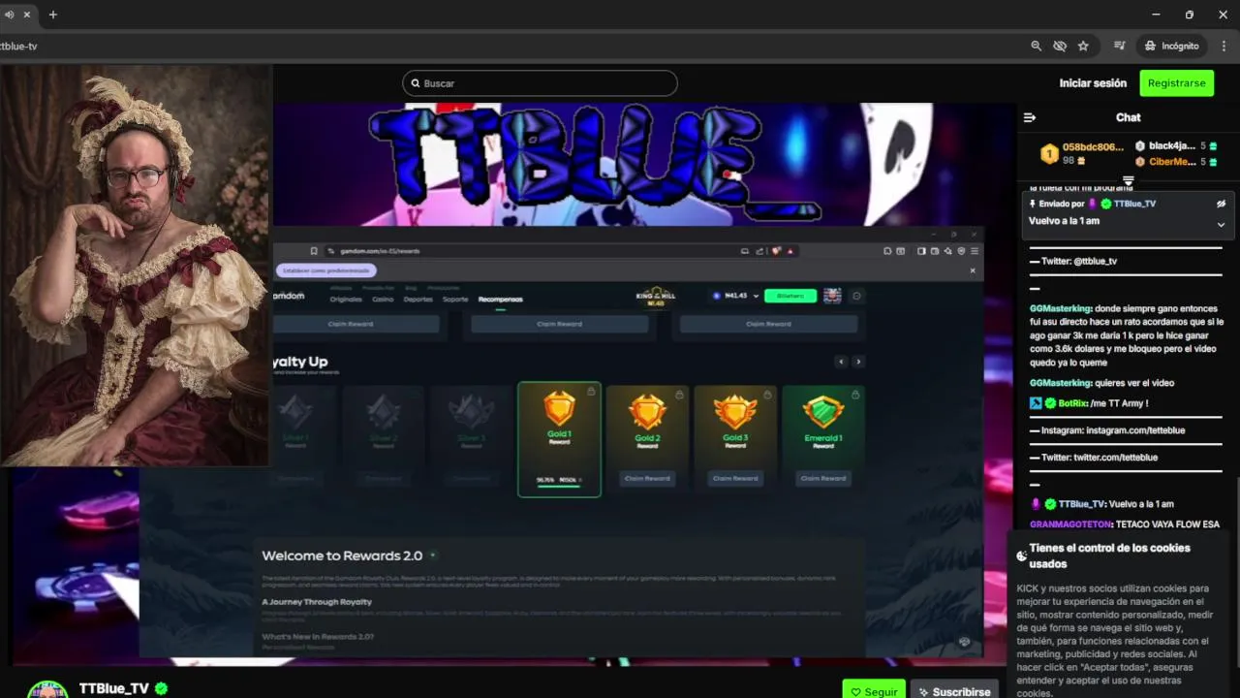Click the green verified badge next to TTBlue_TV
The width and height of the screenshot is (1240, 698).
162,688
